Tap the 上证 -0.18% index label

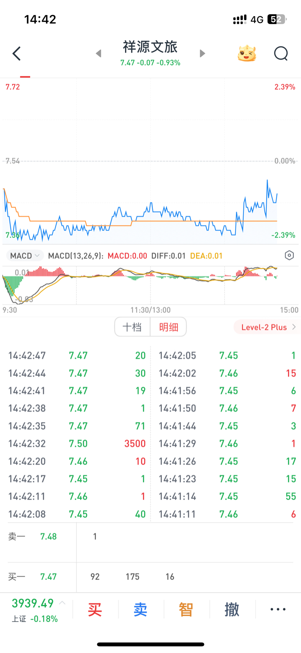pos(34,619)
